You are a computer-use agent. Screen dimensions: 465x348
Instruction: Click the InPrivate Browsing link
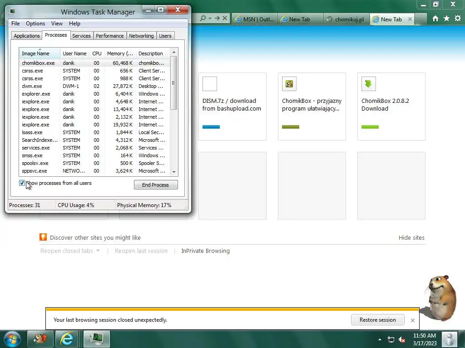[x=205, y=251]
